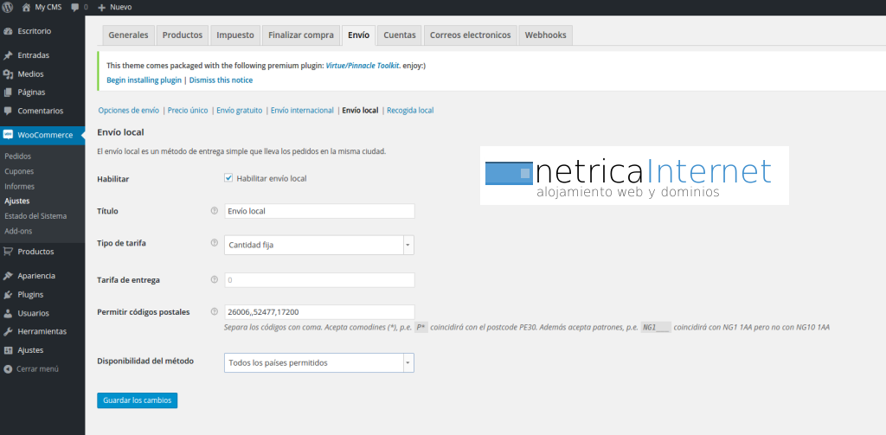886x435 pixels.
Task: Expand the Disponibilidad del método dropdown
Action: (318, 363)
